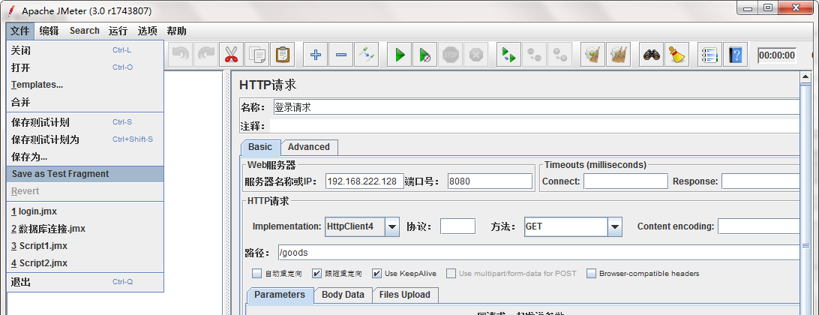The width and height of the screenshot is (819, 315).
Task: Click the Undo arrow icon
Action: coord(181,54)
